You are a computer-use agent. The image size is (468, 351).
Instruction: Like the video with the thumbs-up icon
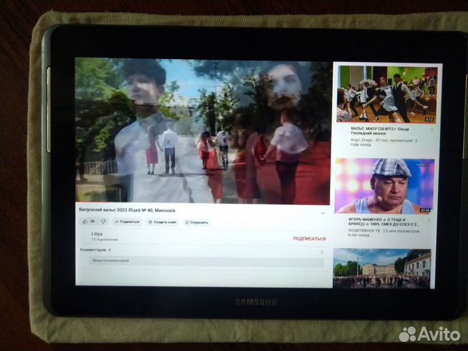[x=85, y=222]
